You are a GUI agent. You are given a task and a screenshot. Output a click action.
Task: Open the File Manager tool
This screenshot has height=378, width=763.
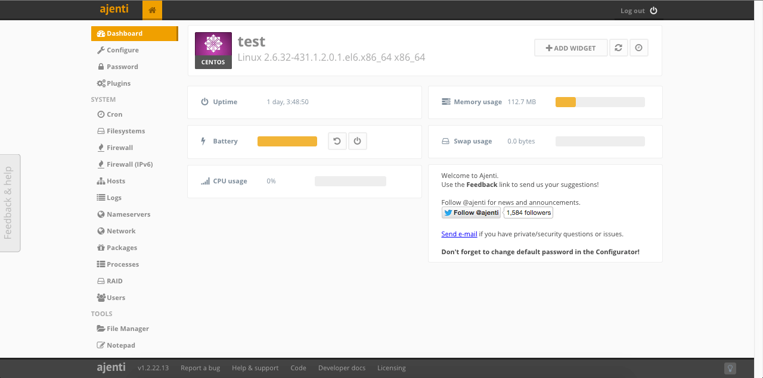(x=127, y=329)
